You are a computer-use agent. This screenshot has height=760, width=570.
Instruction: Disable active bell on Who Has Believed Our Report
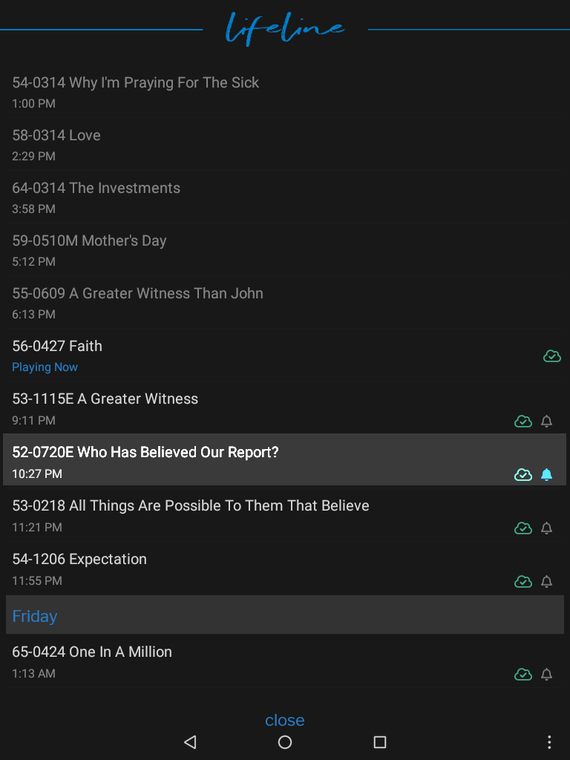[546, 474]
